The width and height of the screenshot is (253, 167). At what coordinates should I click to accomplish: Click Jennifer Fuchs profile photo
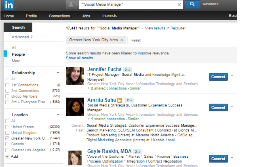point(75,76)
